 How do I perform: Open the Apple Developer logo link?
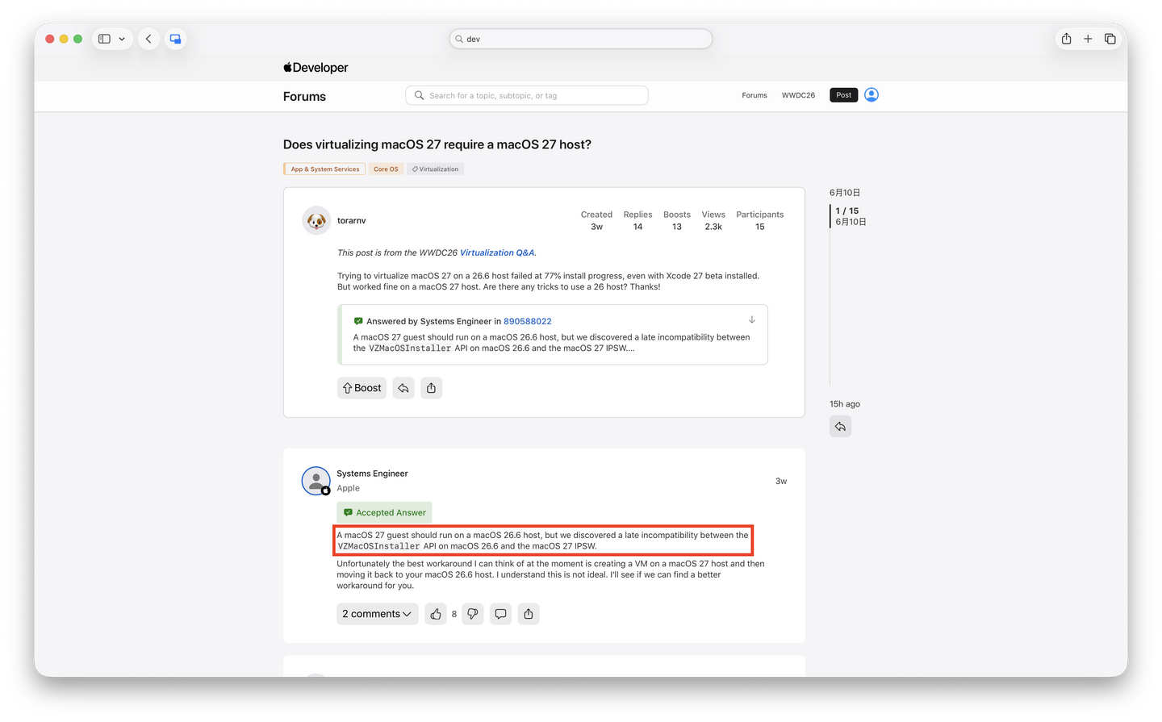[x=316, y=68]
